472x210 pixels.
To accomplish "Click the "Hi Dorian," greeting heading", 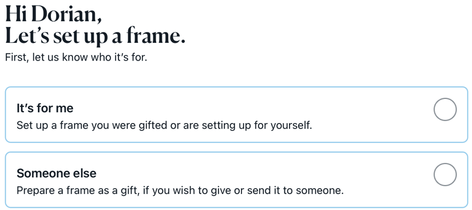I will 54,14.
